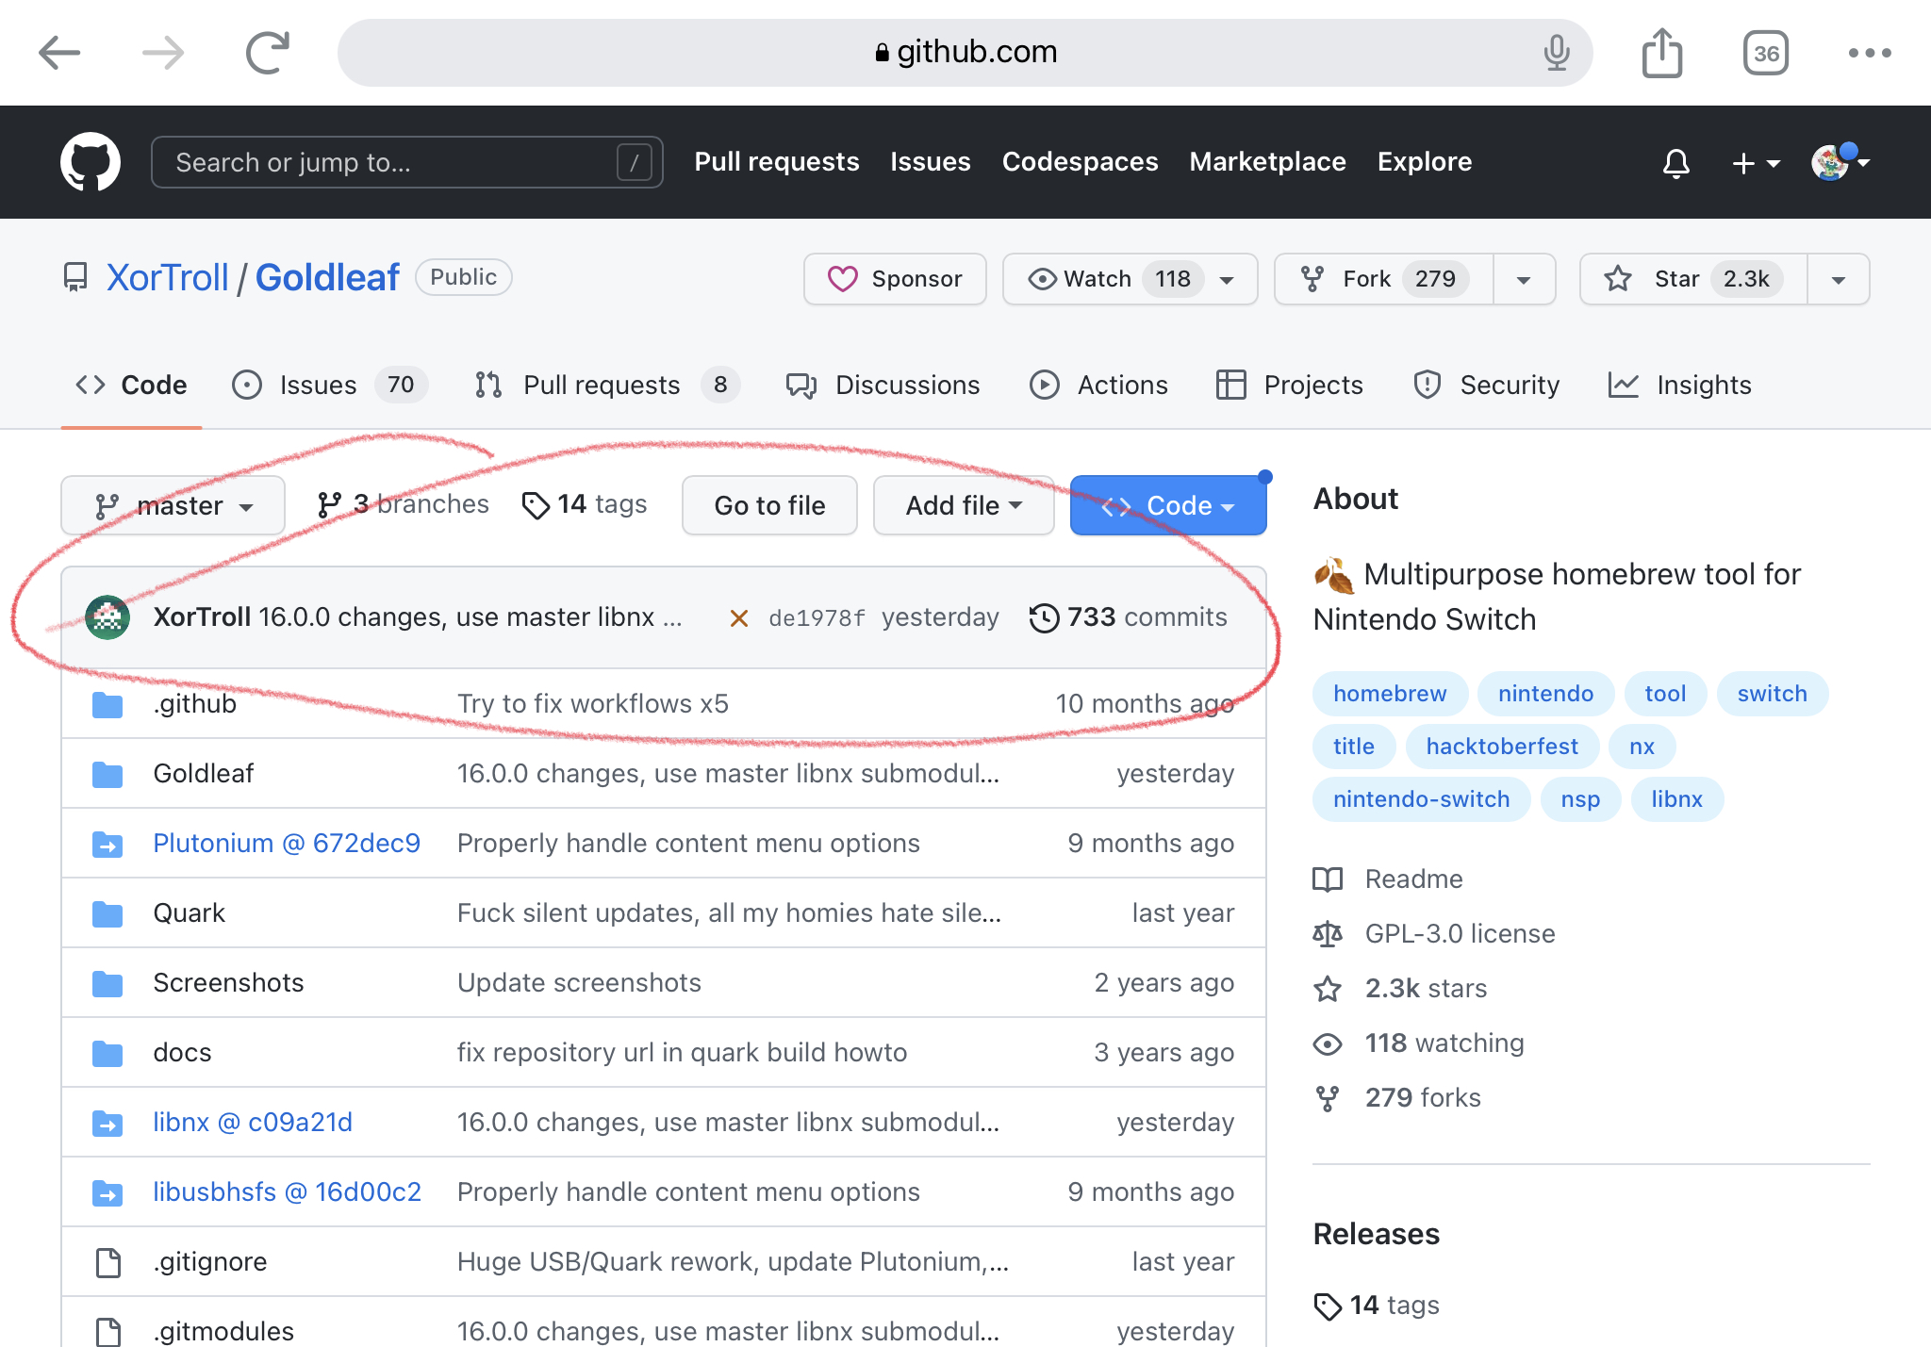Click the homebrew topic tag
This screenshot has width=1931, height=1347.
pyautogui.click(x=1390, y=694)
